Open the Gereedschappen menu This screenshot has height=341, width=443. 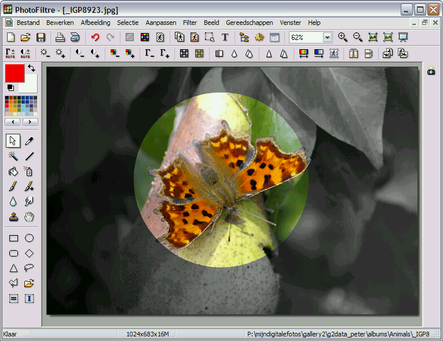[x=249, y=23]
